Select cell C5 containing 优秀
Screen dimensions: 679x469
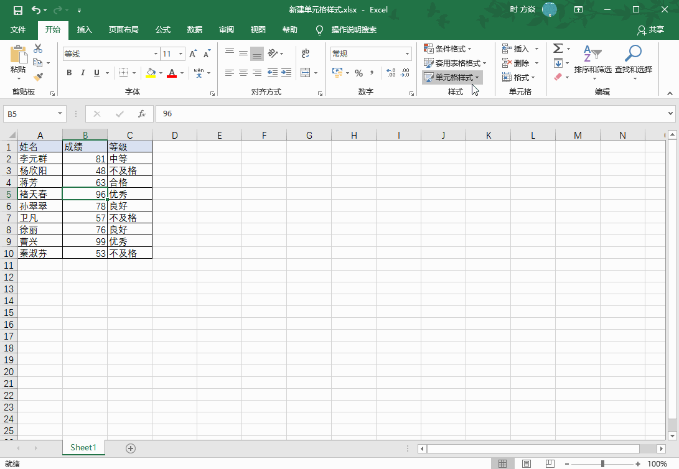pyautogui.click(x=130, y=194)
